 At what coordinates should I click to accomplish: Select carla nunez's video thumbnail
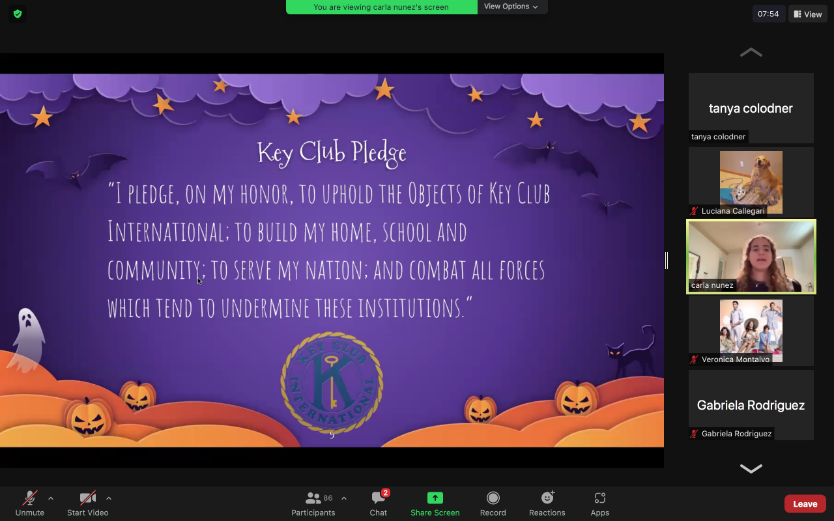click(751, 257)
